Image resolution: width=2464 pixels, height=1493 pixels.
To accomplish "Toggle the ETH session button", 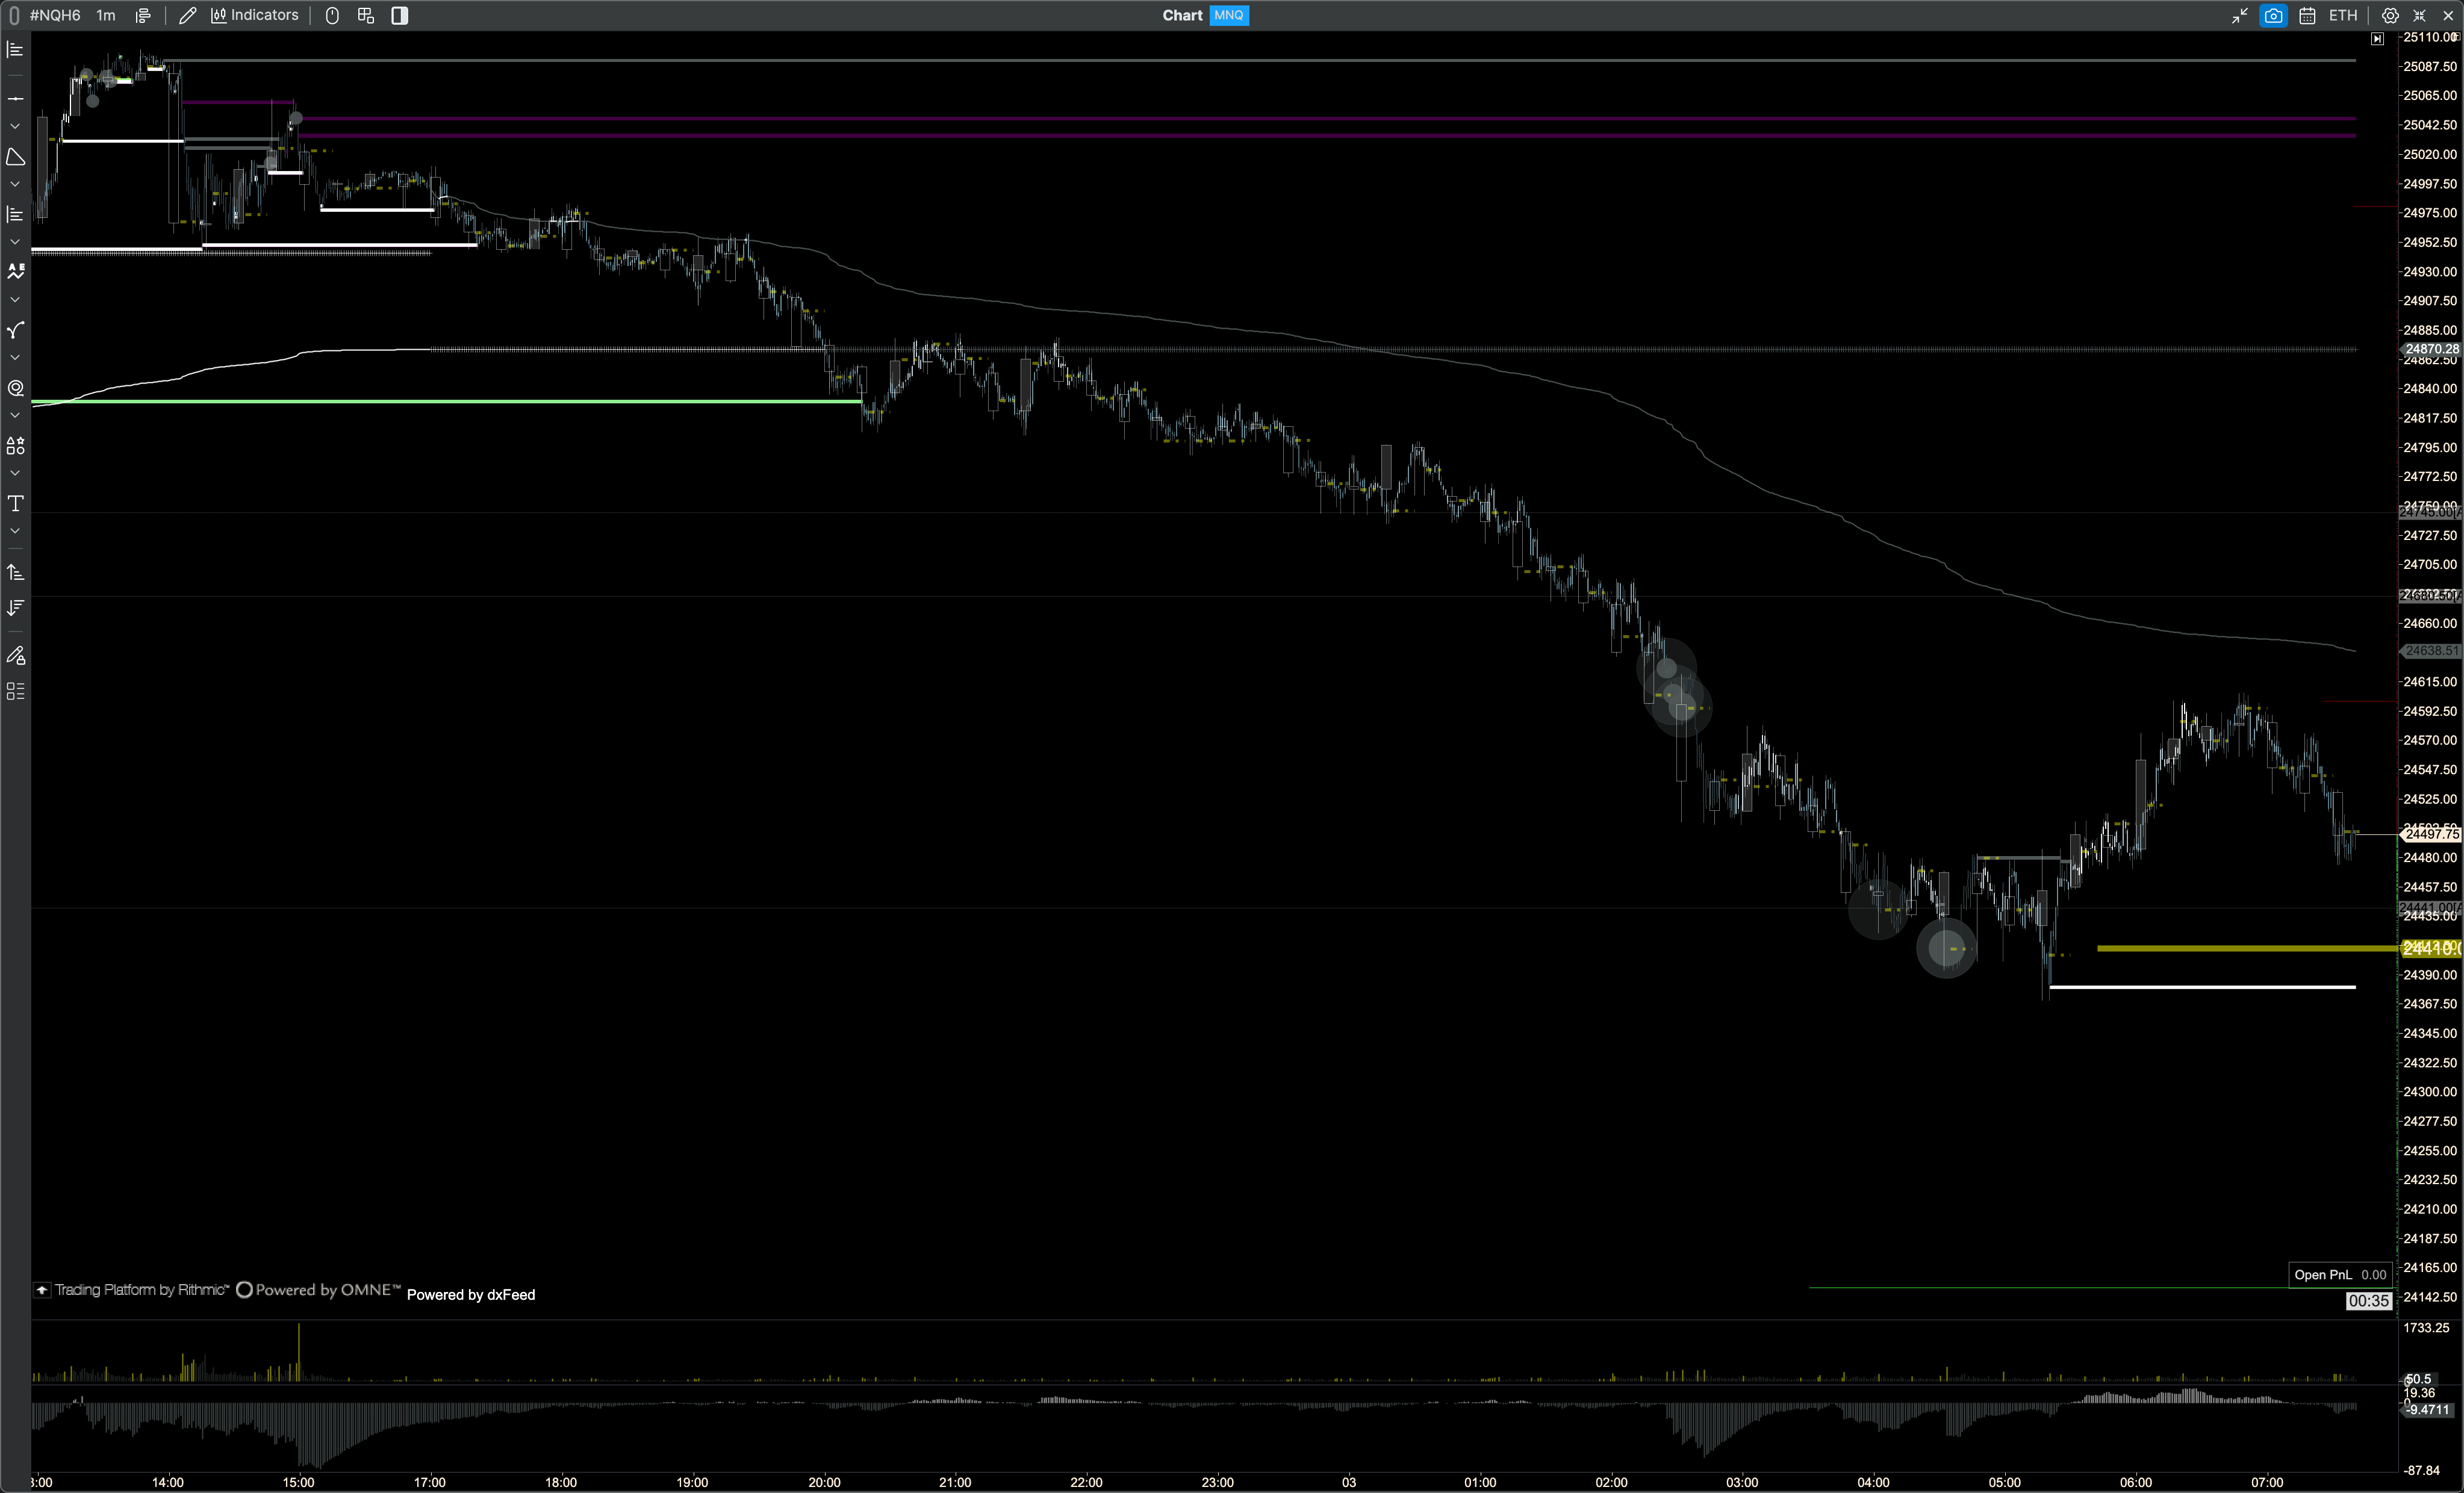I will (x=2343, y=15).
